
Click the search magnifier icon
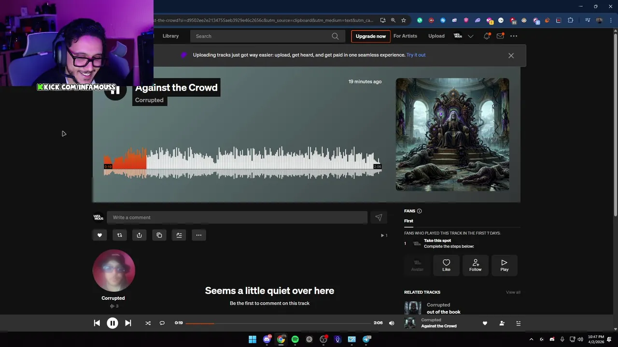click(x=335, y=36)
